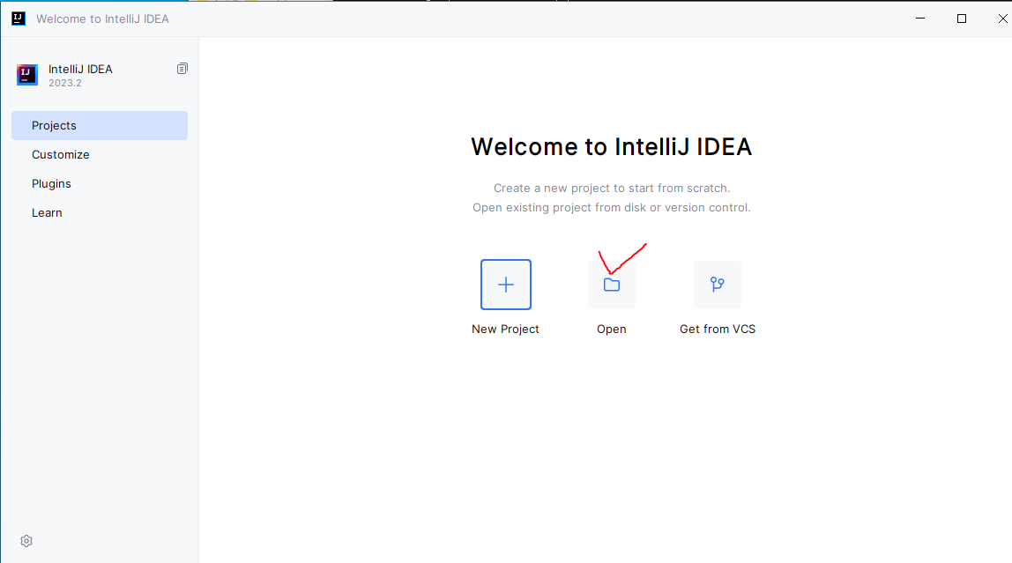Click the Open label text

pyautogui.click(x=611, y=329)
